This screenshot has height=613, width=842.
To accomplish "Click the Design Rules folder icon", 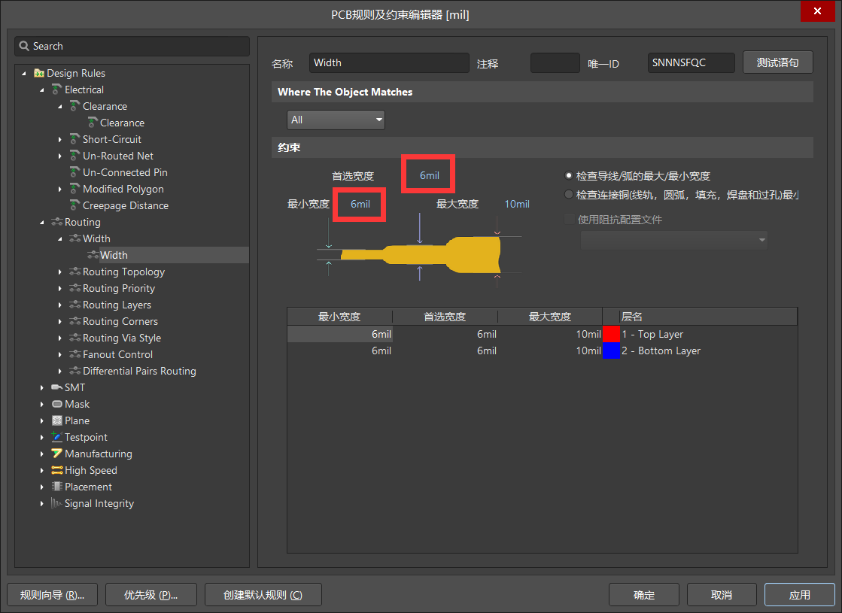I will (x=38, y=73).
